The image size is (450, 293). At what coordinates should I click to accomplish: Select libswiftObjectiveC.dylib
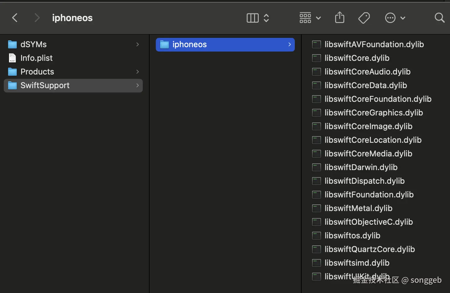[x=369, y=222]
